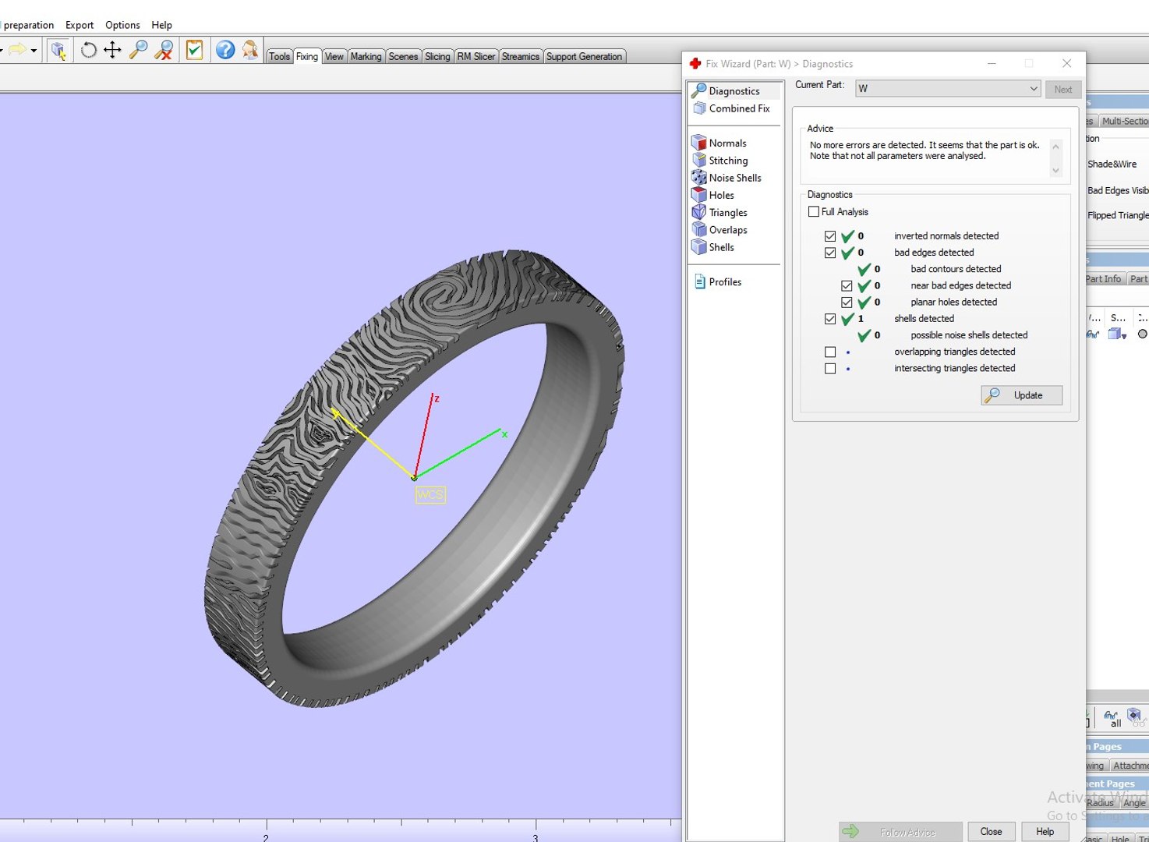This screenshot has height=842, width=1149.
Task: Toggle inverted normals detected checkbox
Action: coord(830,236)
